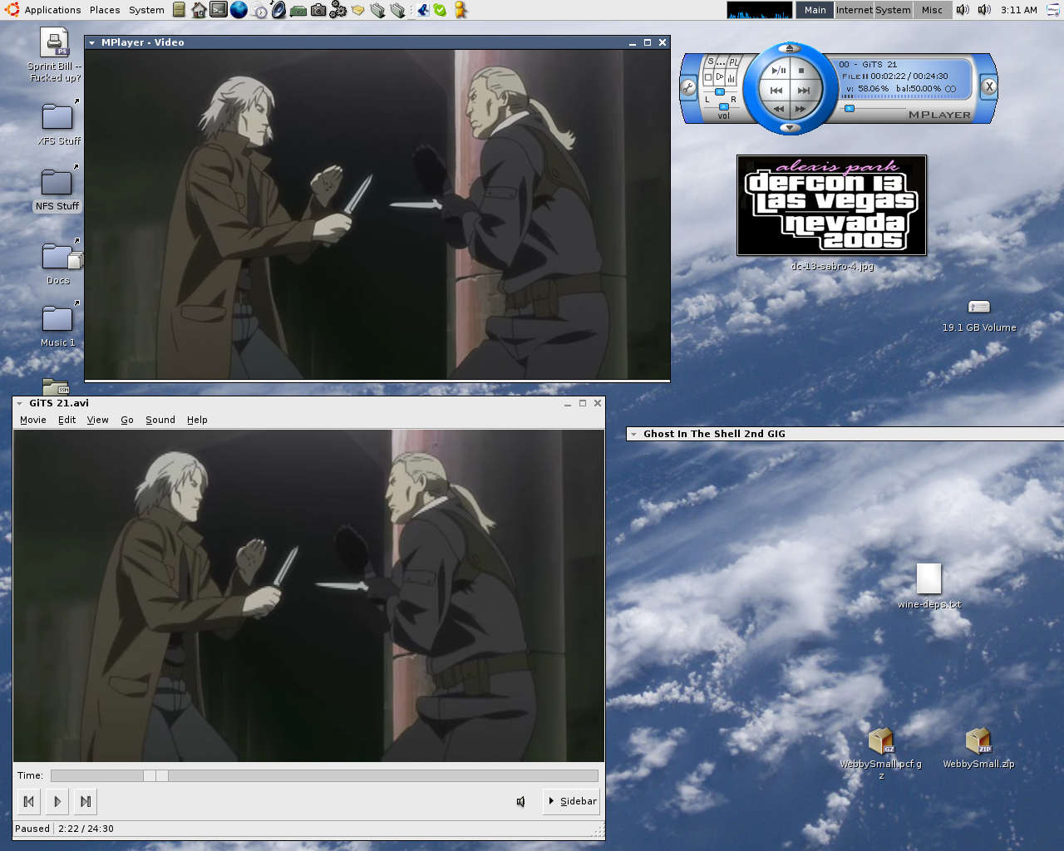Fast-forward using the MPlayer skin's seek button
This screenshot has width=1064, height=851.
coord(800,109)
